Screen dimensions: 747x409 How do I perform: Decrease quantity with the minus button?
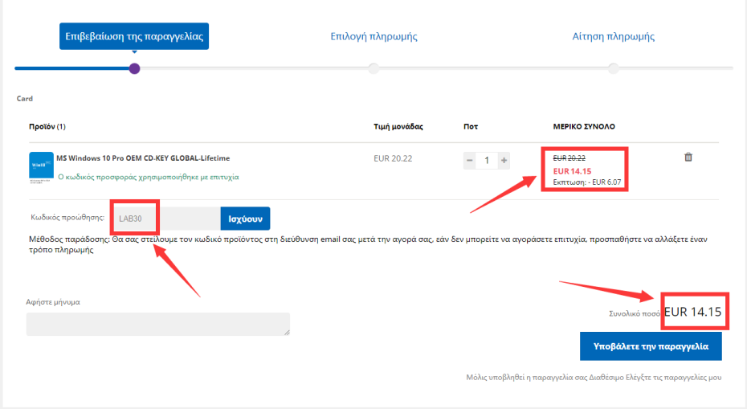click(470, 161)
